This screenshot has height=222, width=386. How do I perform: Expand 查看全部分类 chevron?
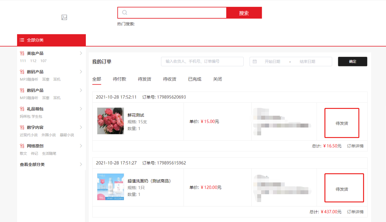(x=81, y=164)
